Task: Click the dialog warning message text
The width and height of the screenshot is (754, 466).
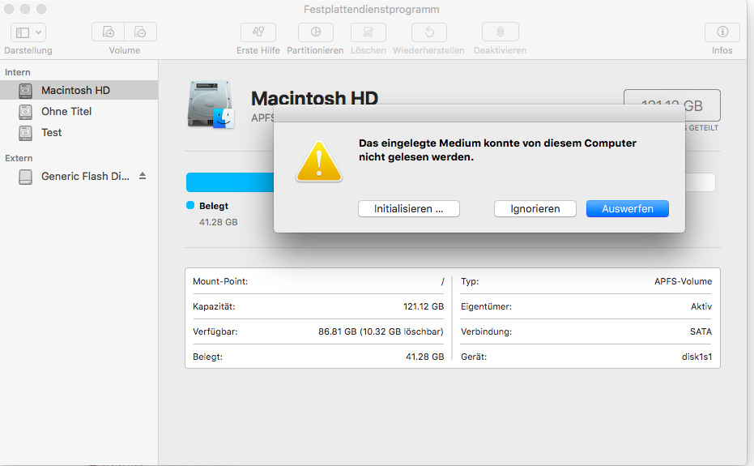Action: click(x=497, y=150)
